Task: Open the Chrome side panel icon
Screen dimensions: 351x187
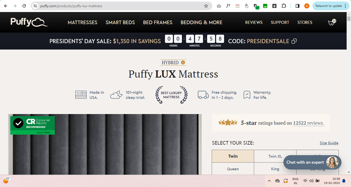Action: (297, 6)
